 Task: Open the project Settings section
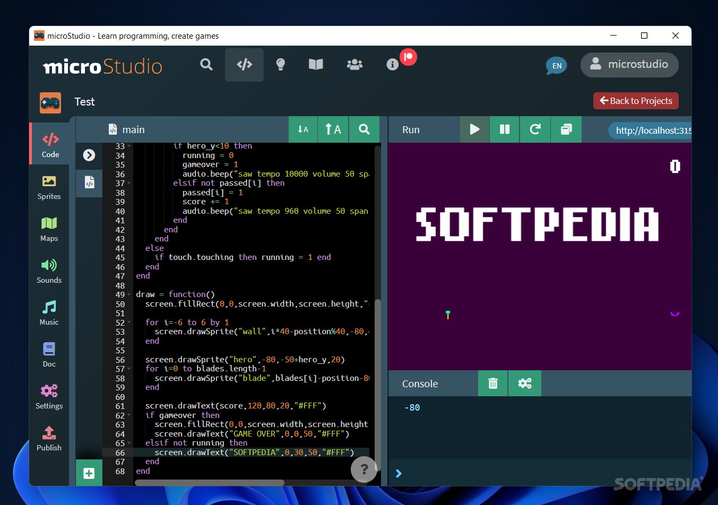[x=49, y=397]
